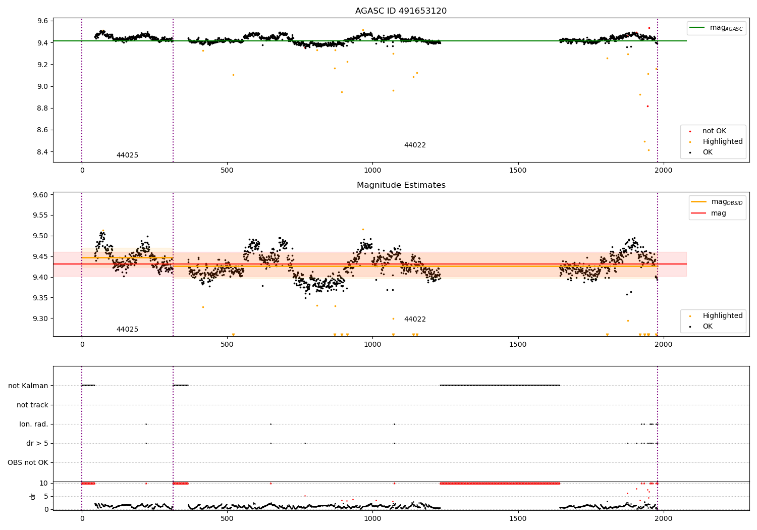Click the 9.6 y-axis tick in top plot

coord(42,21)
